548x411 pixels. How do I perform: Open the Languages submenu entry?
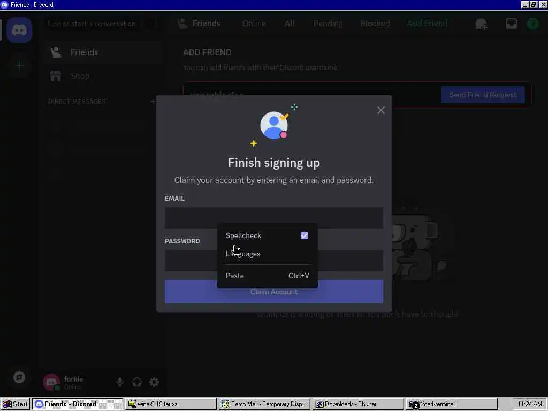pyautogui.click(x=268, y=254)
